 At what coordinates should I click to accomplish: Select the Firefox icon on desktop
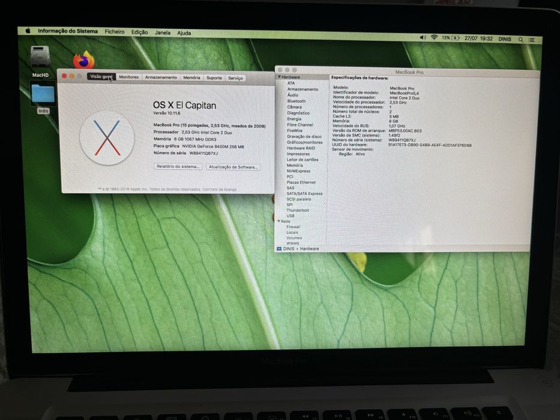[x=84, y=60]
